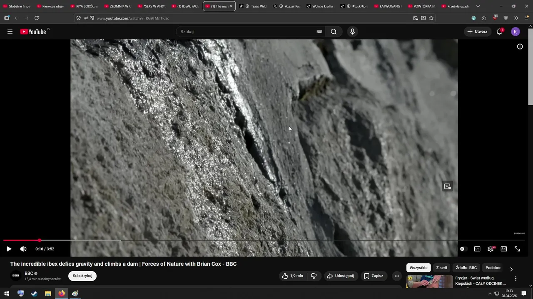Open File Explorer from the taskbar
The image size is (533, 299).
[x=48, y=294]
